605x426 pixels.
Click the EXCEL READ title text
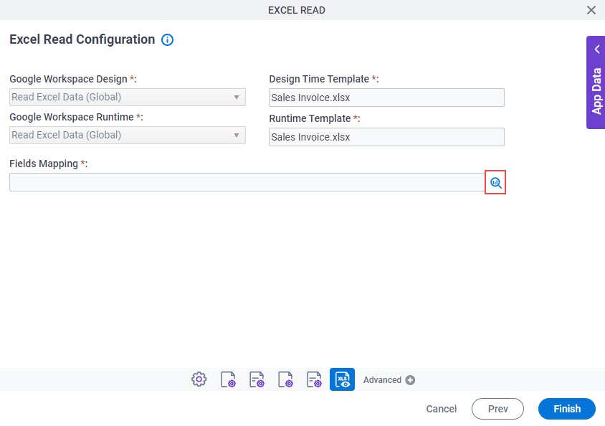click(297, 11)
